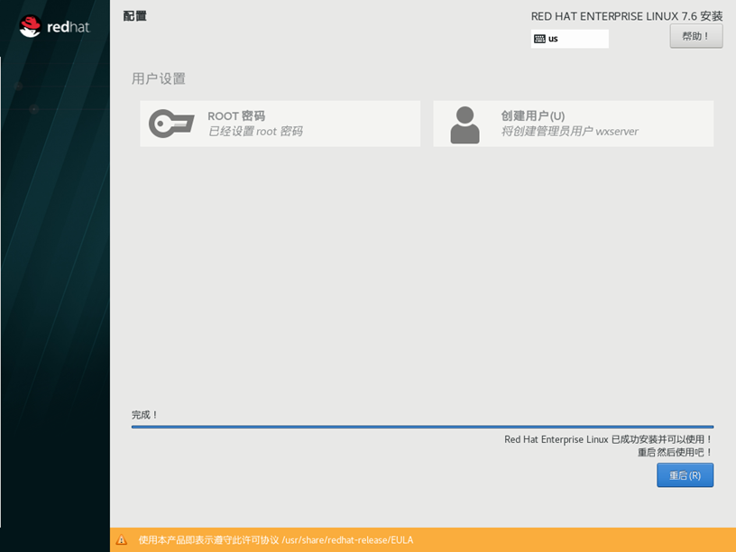736x552 pixels.
Task: Click the Red Hat logo
Action: [x=54, y=26]
